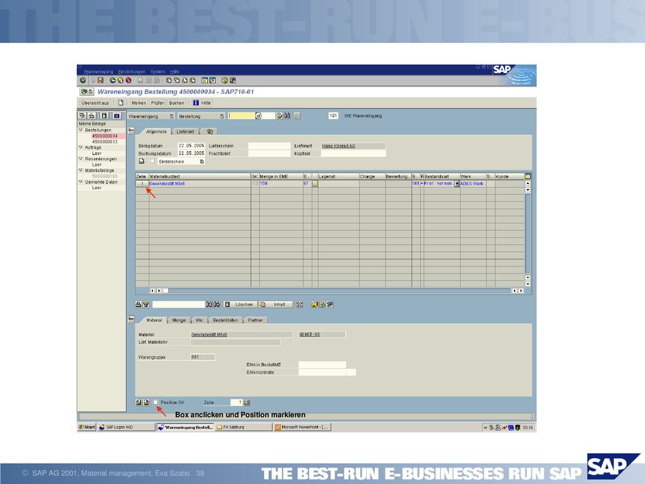
Task: Open the System menu
Action: click(157, 72)
